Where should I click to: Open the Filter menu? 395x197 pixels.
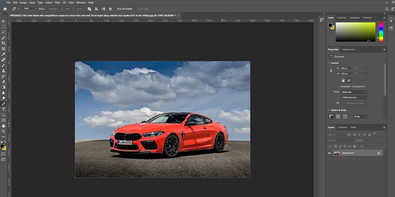[x=57, y=2]
